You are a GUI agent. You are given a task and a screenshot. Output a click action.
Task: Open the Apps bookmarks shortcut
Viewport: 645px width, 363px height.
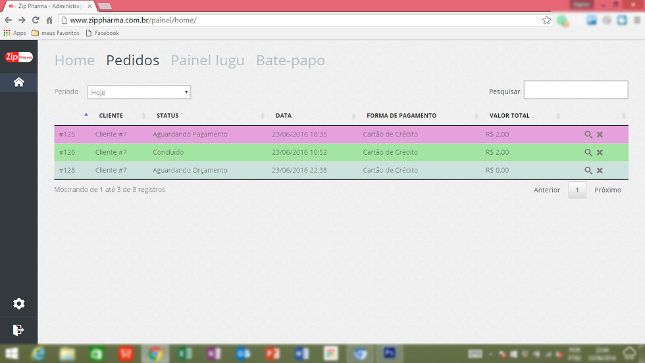[14, 33]
